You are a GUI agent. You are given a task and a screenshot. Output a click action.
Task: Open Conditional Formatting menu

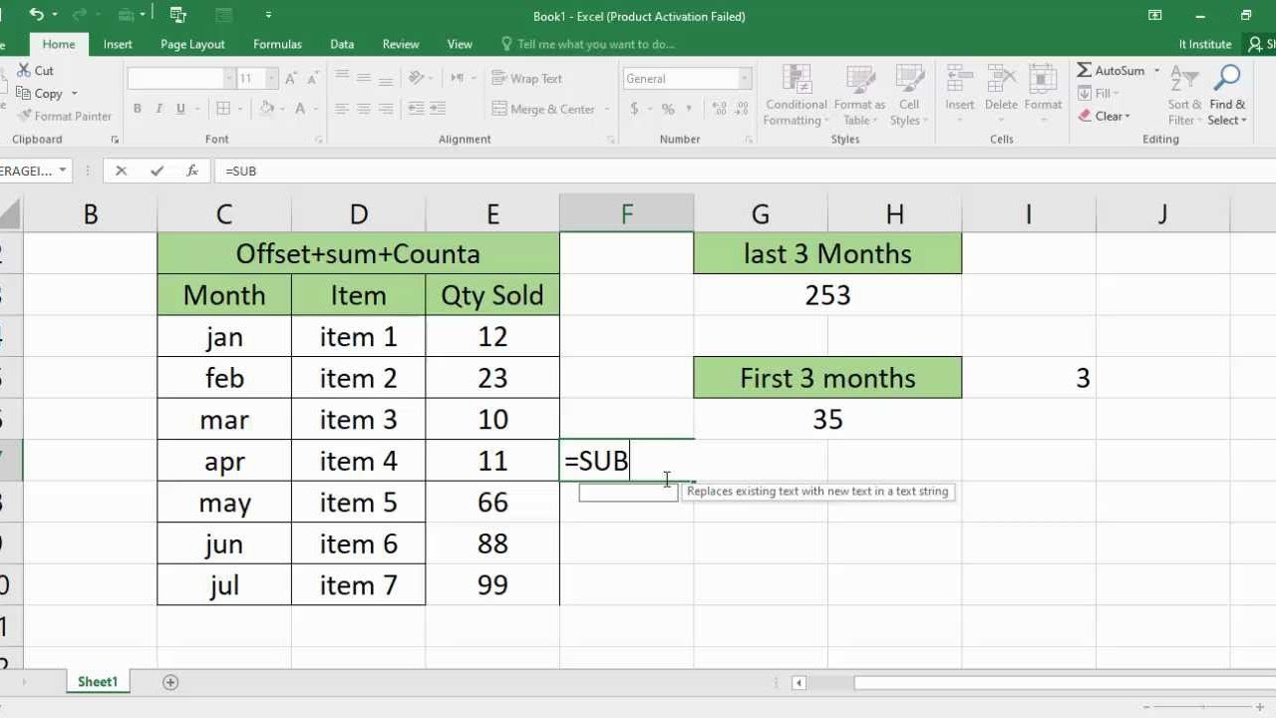coord(797,97)
